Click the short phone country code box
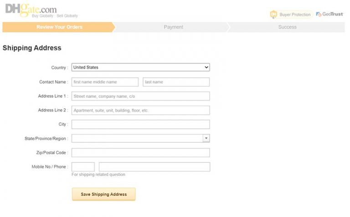 (83, 167)
